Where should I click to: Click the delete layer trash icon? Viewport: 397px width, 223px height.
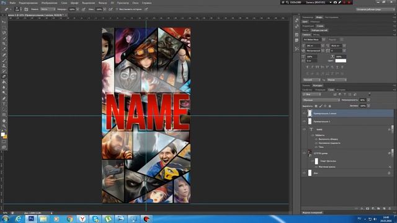[x=390, y=209]
